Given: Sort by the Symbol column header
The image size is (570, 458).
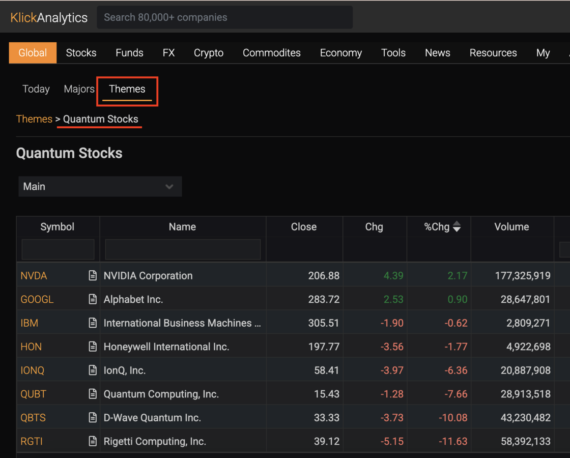Looking at the screenshot, I should (x=58, y=227).
